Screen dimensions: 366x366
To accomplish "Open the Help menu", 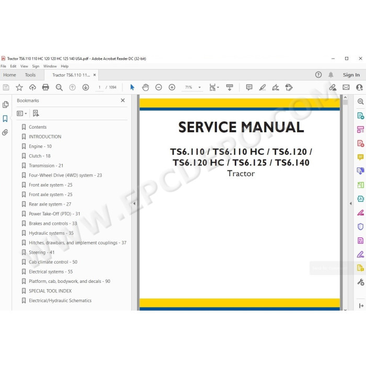I will (x=65, y=66).
